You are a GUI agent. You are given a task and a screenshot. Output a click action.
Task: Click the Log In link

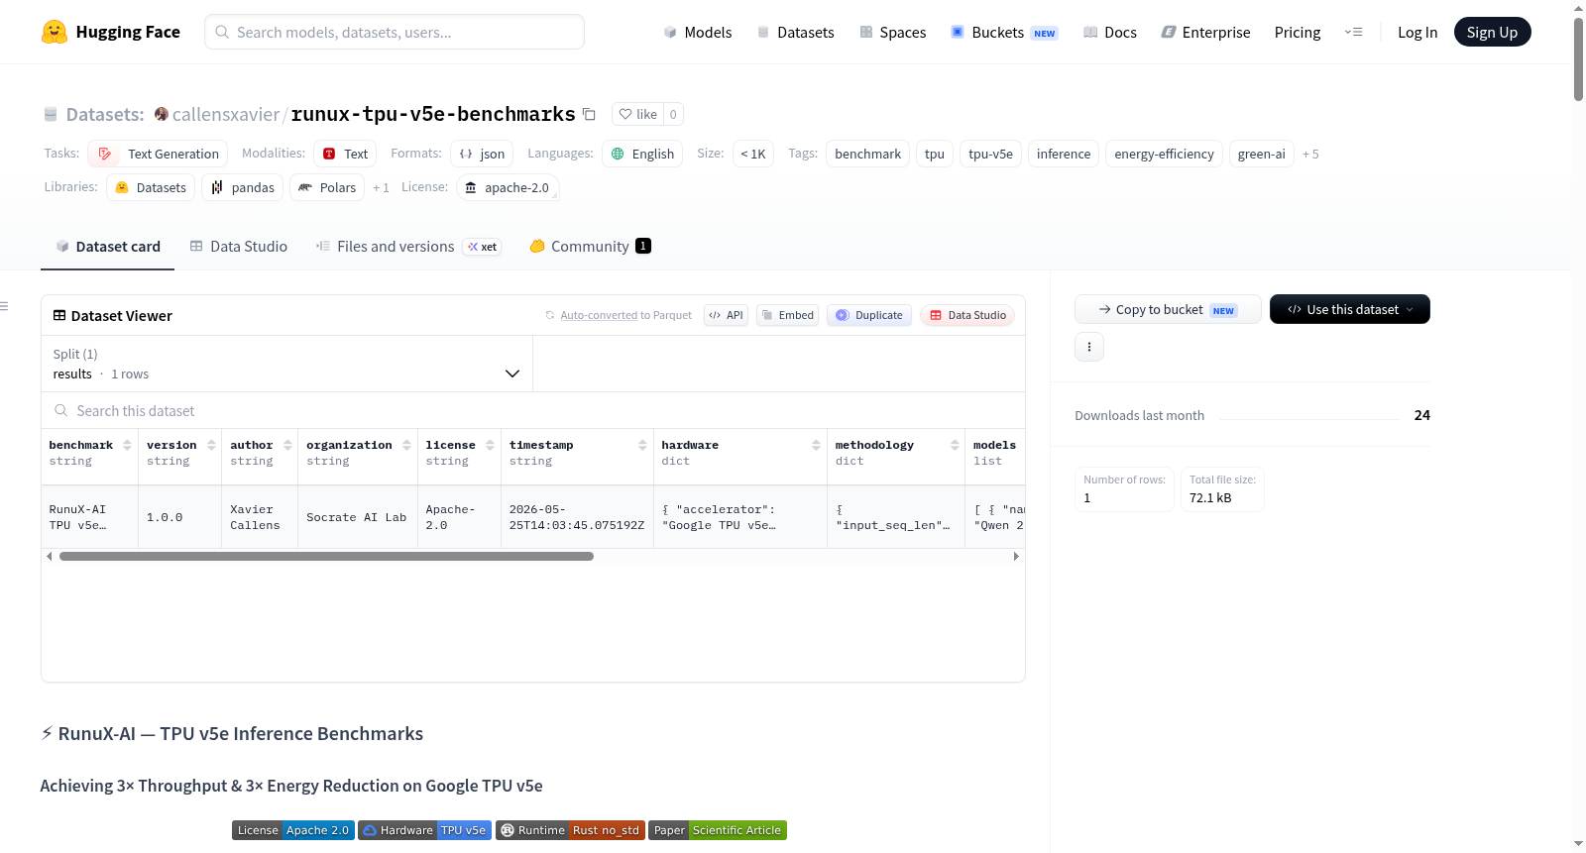tap(1417, 32)
